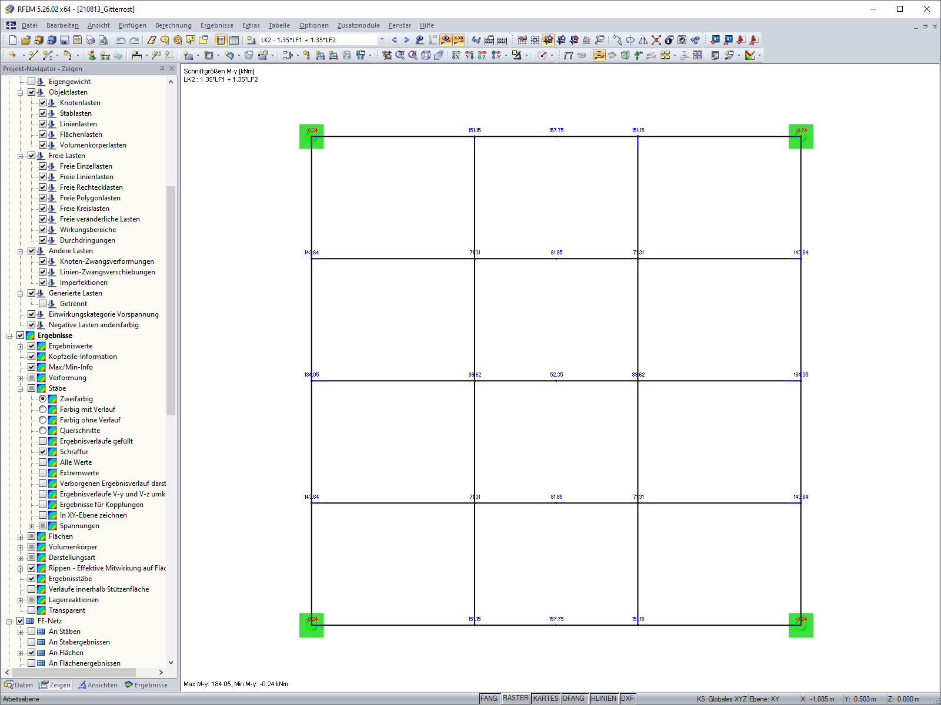Uncheck Stablasten checkbox
Image resolution: width=941 pixels, height=705 pixels.
(43, 113)
